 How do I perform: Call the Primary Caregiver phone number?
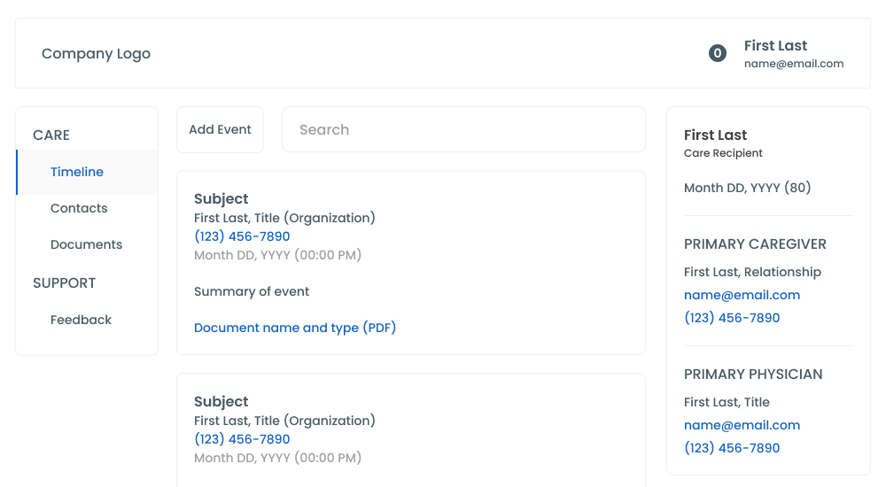pos(732,318)
